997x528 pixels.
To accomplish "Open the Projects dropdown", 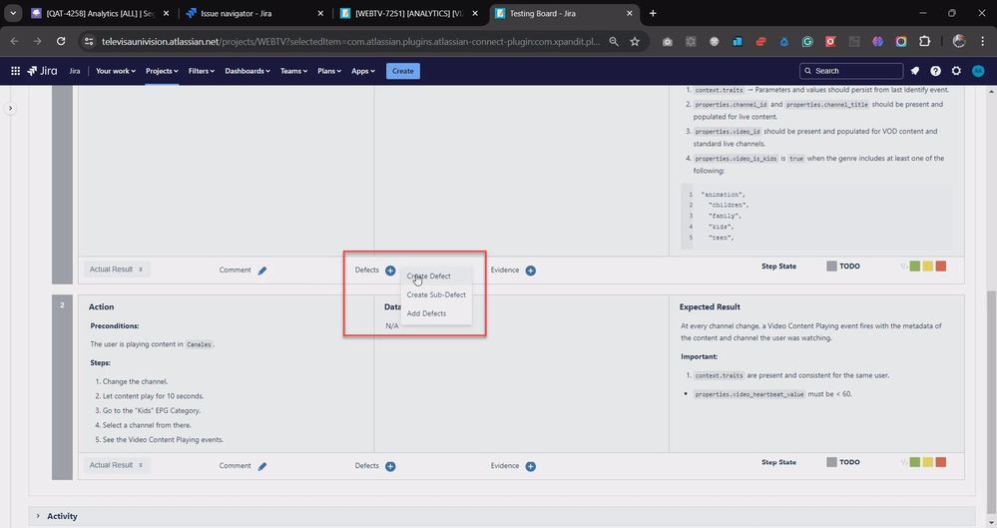I will (162, 71).
